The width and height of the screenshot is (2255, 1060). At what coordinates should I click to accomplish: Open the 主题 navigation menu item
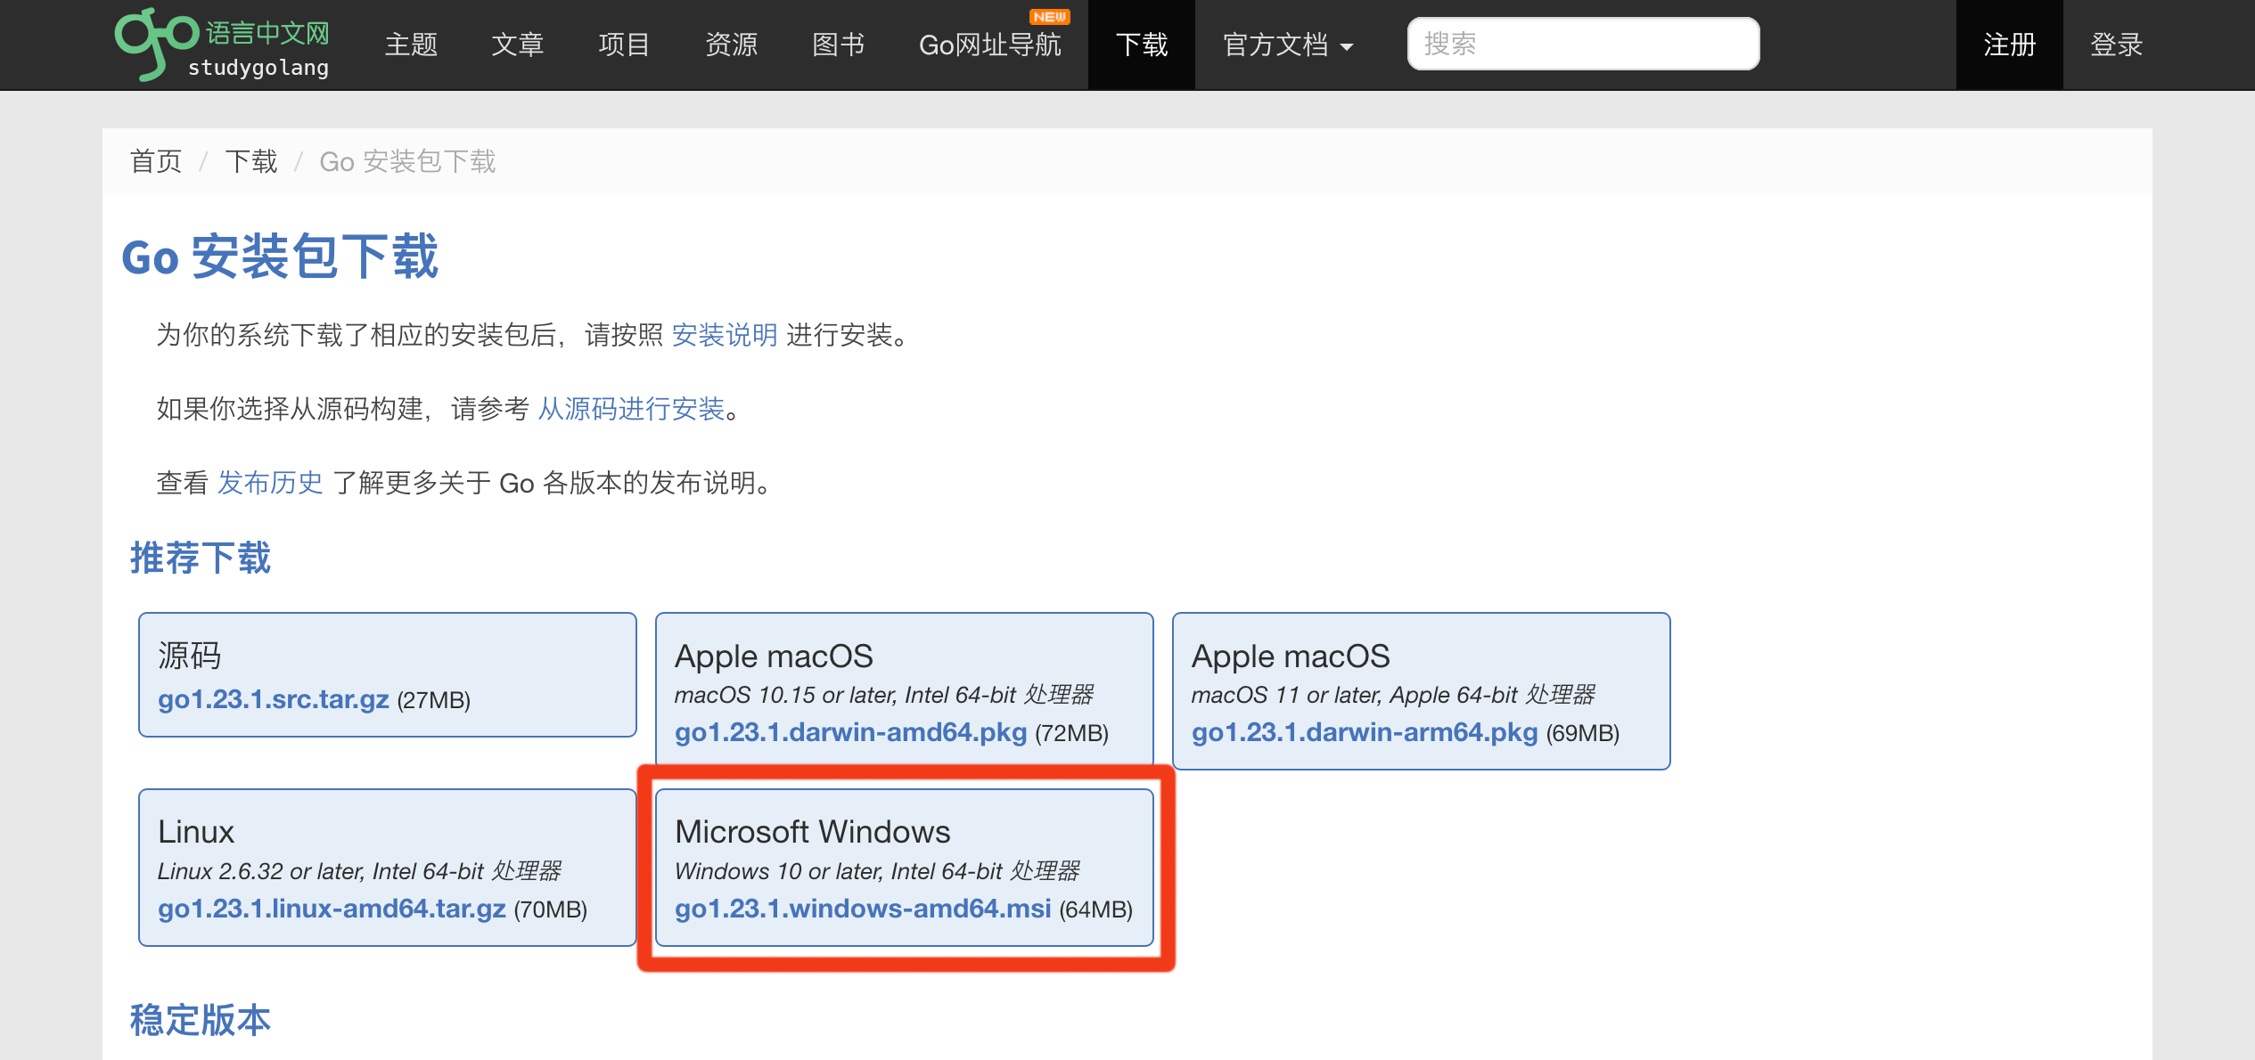click(411, 45)
